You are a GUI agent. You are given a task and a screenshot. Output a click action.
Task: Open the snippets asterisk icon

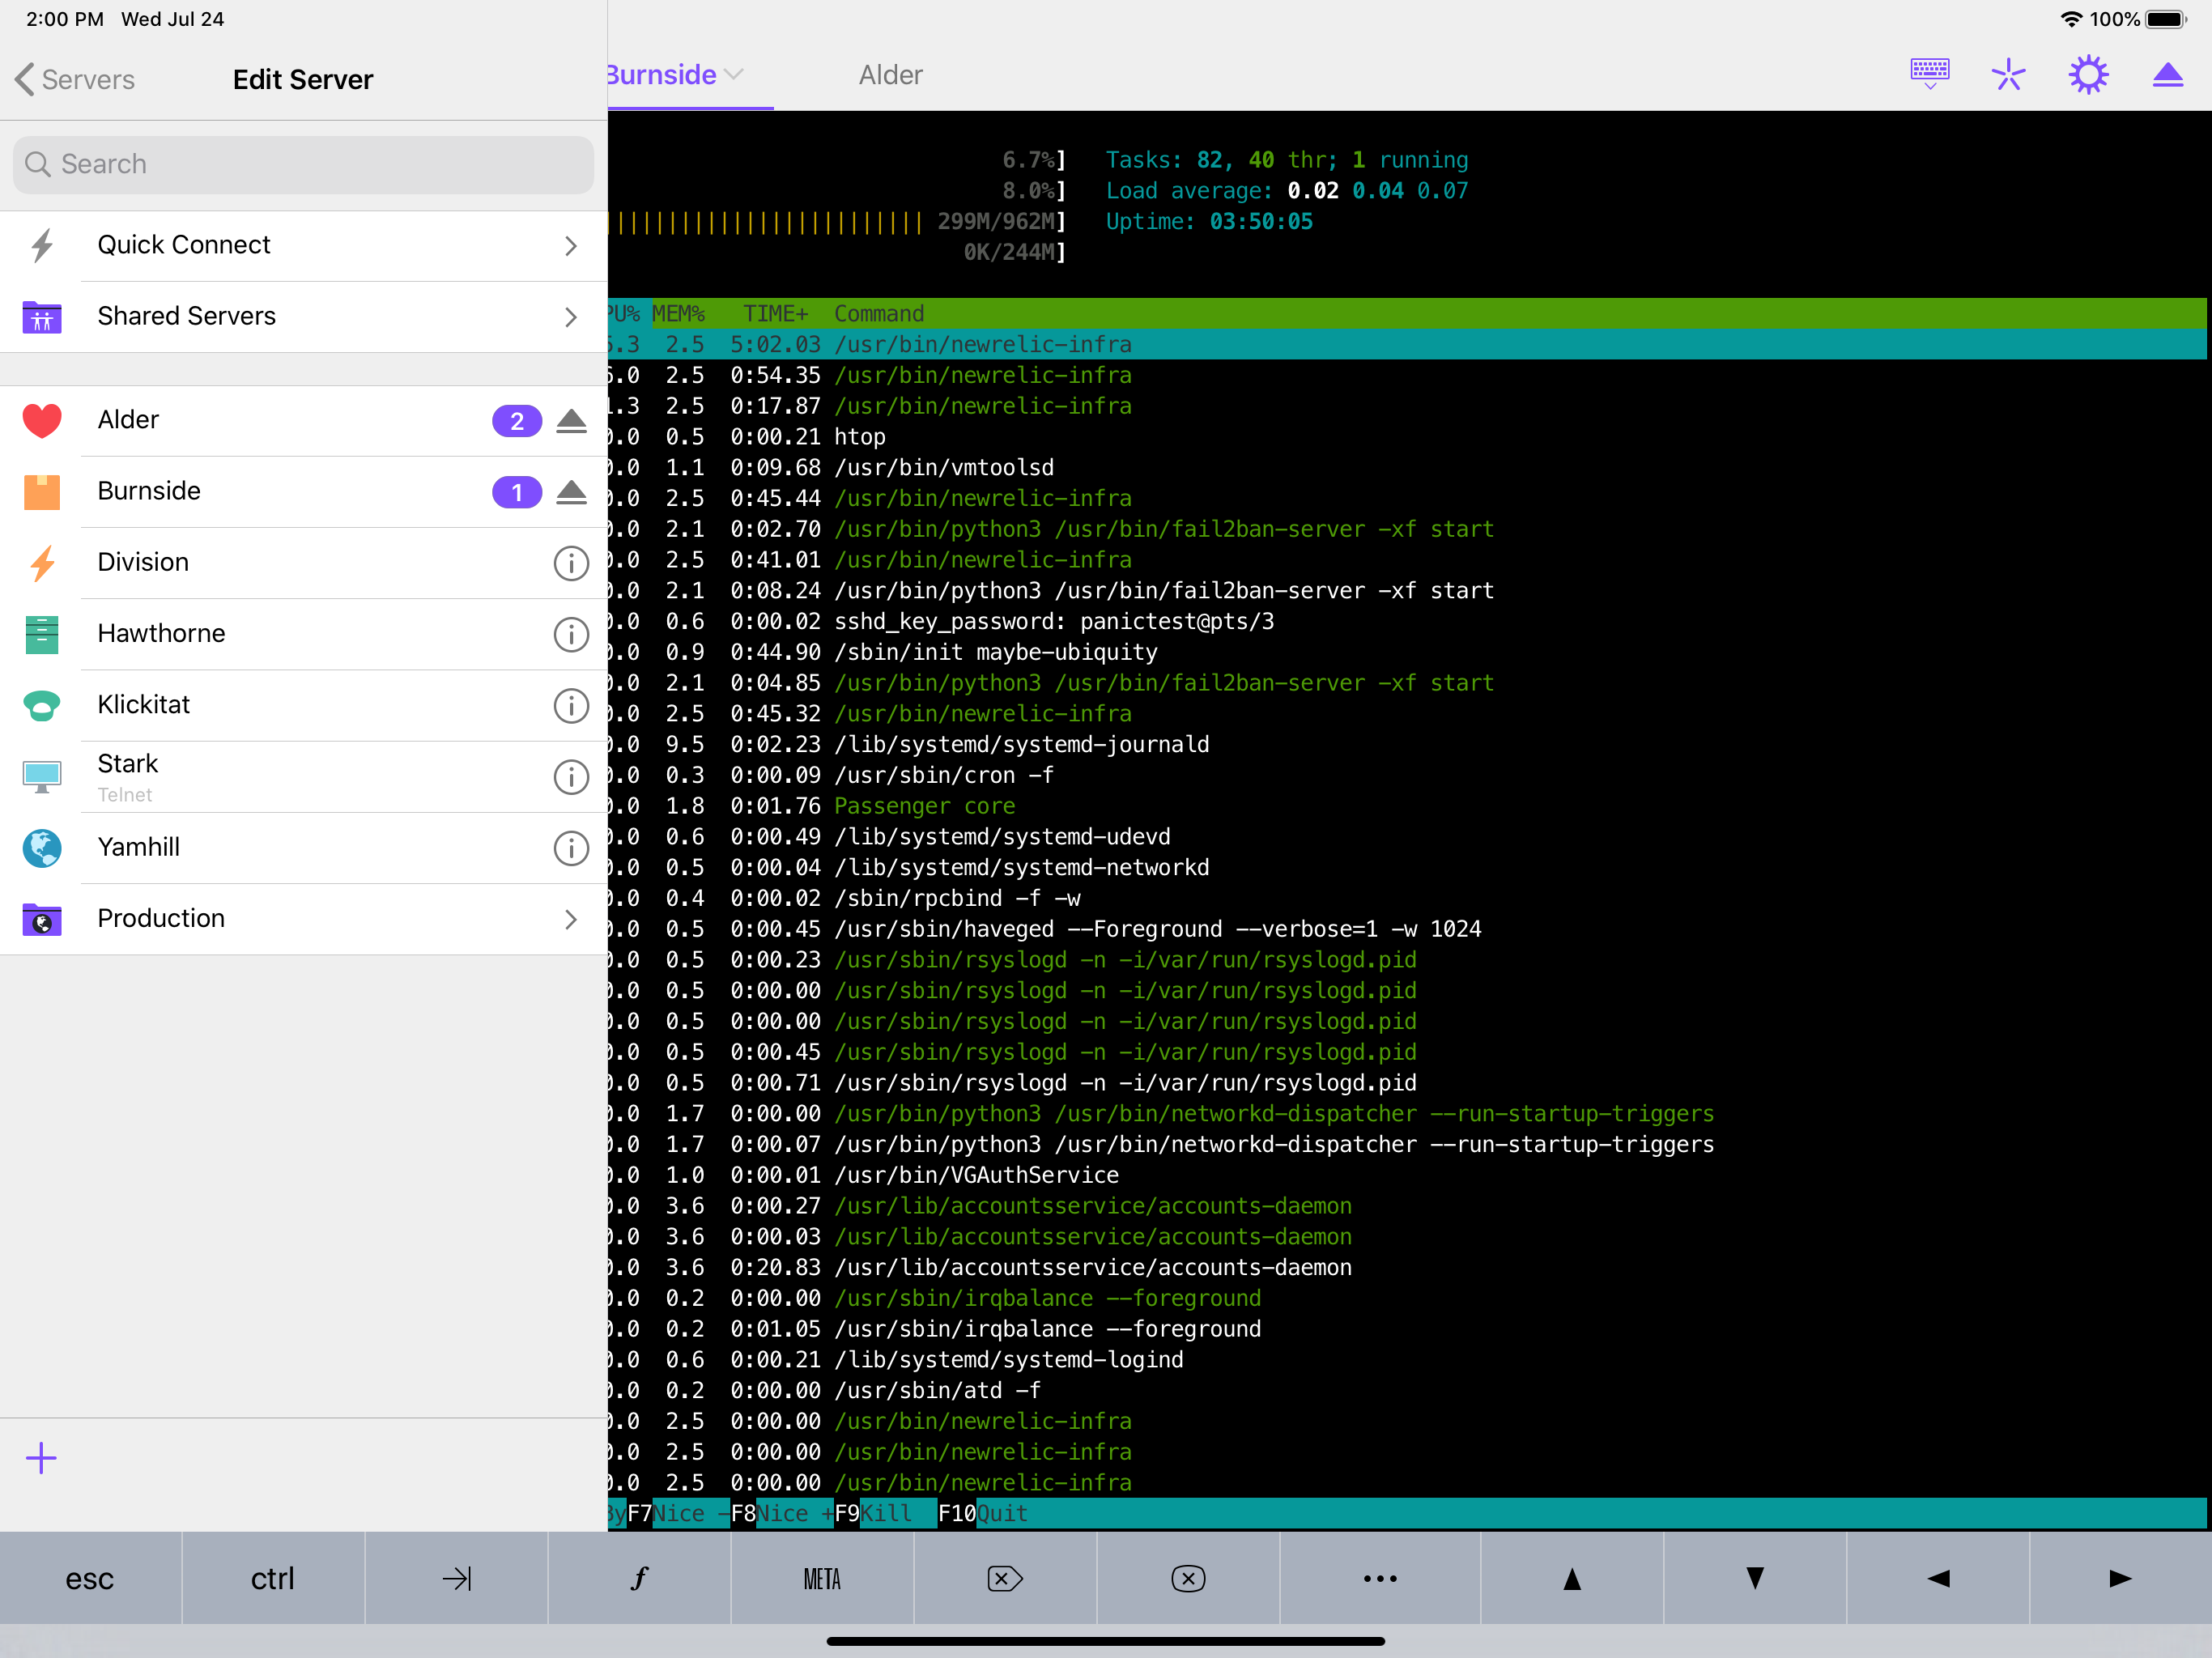pyautogui.click(x=2008, y=74)
